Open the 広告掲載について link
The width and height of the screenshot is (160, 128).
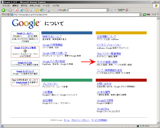click(107, 37)
